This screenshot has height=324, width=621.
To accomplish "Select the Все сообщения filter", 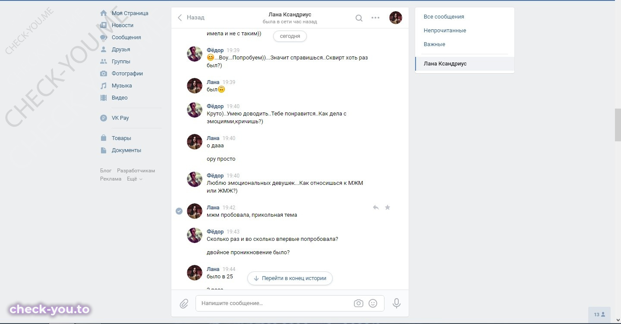I will click(465, 17).
